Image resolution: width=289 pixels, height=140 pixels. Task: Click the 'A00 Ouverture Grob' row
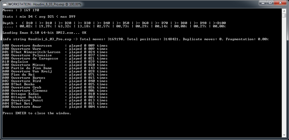point(55,87)
